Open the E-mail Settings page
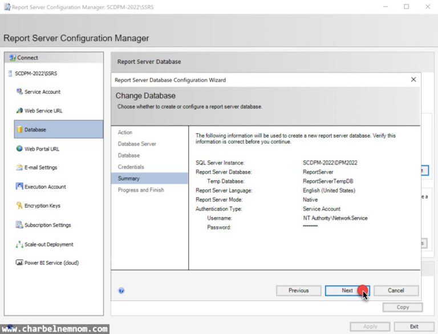Image resolution: width=438 pixels, height=334 pixels. coord(41,167)
